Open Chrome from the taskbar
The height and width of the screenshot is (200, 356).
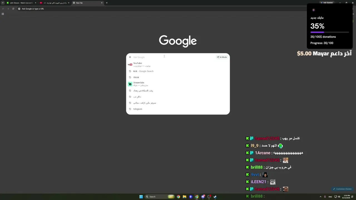click(x=178, y=197)
